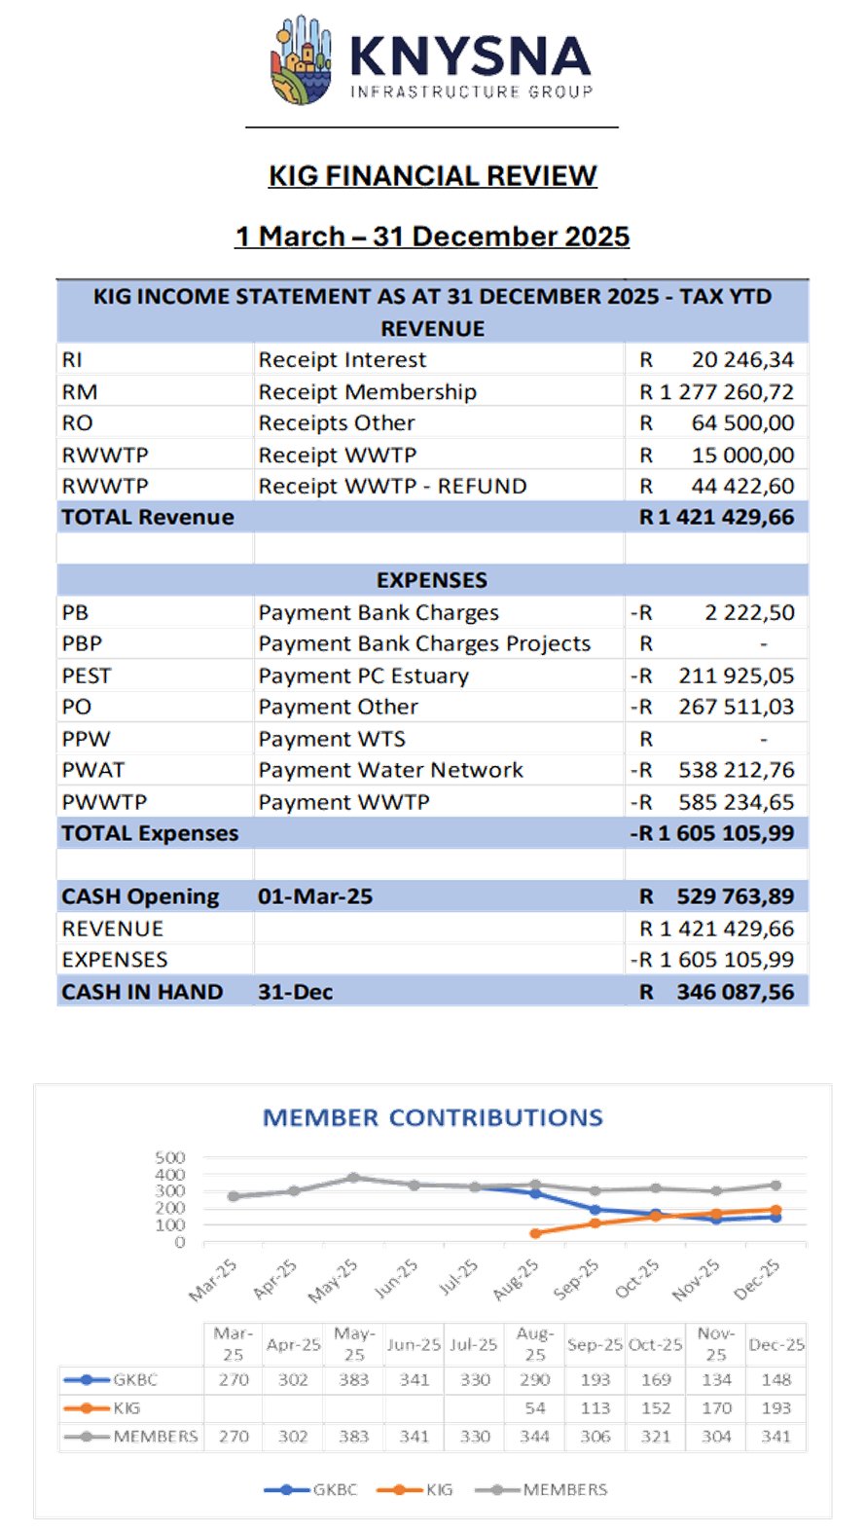Select the amount 538 212,76

click(x=737, y=770)
